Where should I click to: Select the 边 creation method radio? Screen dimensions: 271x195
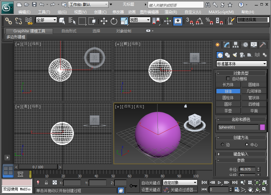(222, 145)
